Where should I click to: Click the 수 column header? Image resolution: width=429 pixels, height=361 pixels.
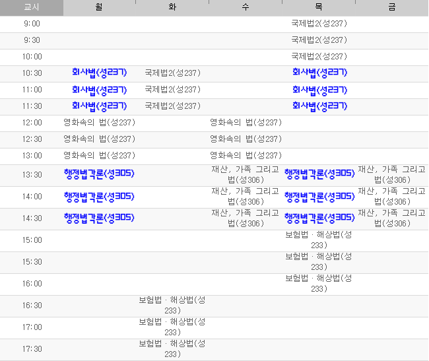[246, 7]
